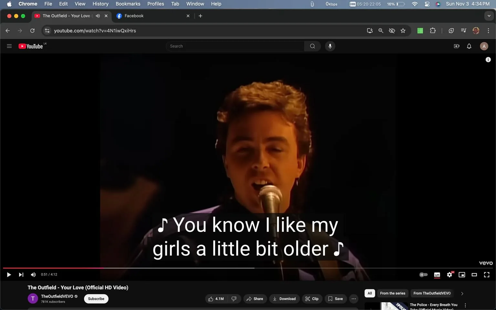Open the three-dot menu on The Police video
Viewport: 496px width, 310px height.
pos(465,305)
